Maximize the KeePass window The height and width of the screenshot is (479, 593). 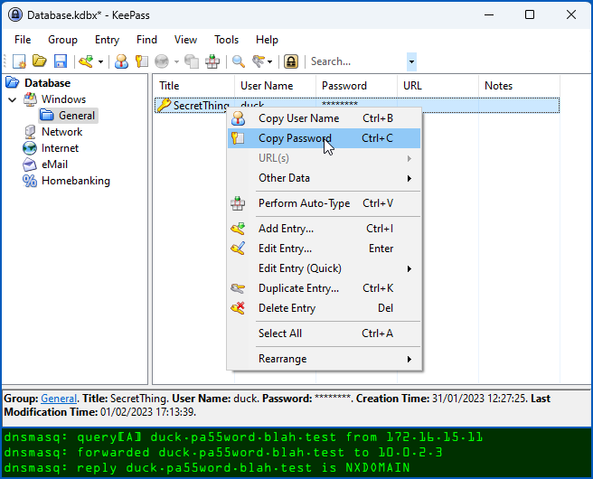[x=530, y=14]
